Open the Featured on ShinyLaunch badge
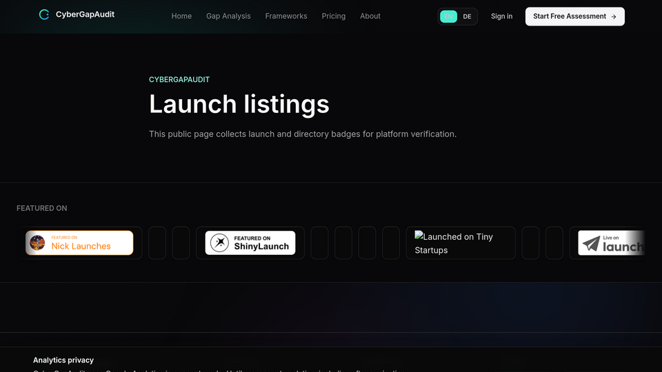662x372 pixels. pyautogui.click(x=250, y=242)
